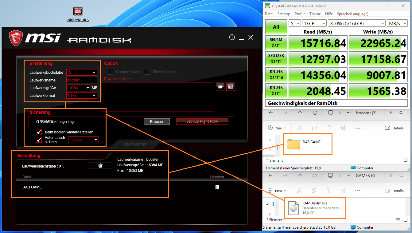The image size is (412, 233).
Task: Open the Laufwerkformat NTFS dropdown
Action: [82, 96]
